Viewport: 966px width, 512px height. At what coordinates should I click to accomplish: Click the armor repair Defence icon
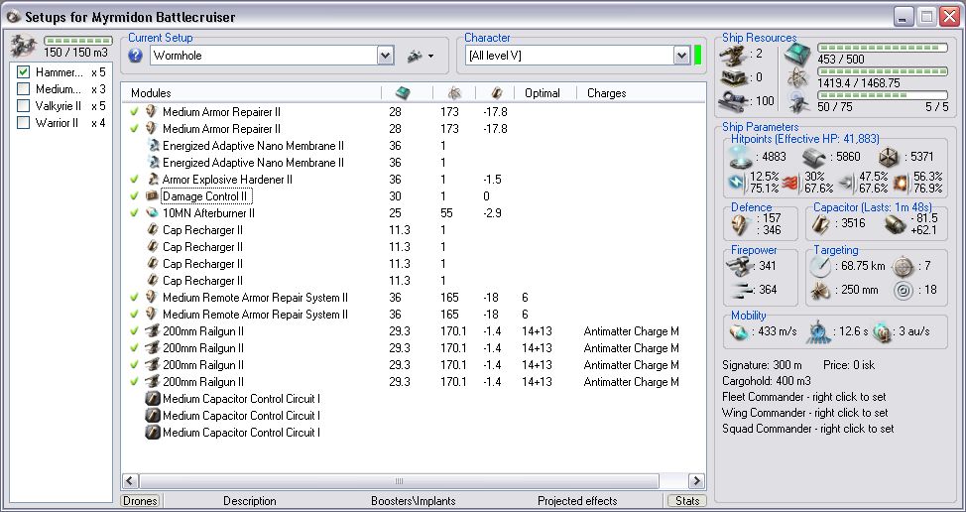741,224
